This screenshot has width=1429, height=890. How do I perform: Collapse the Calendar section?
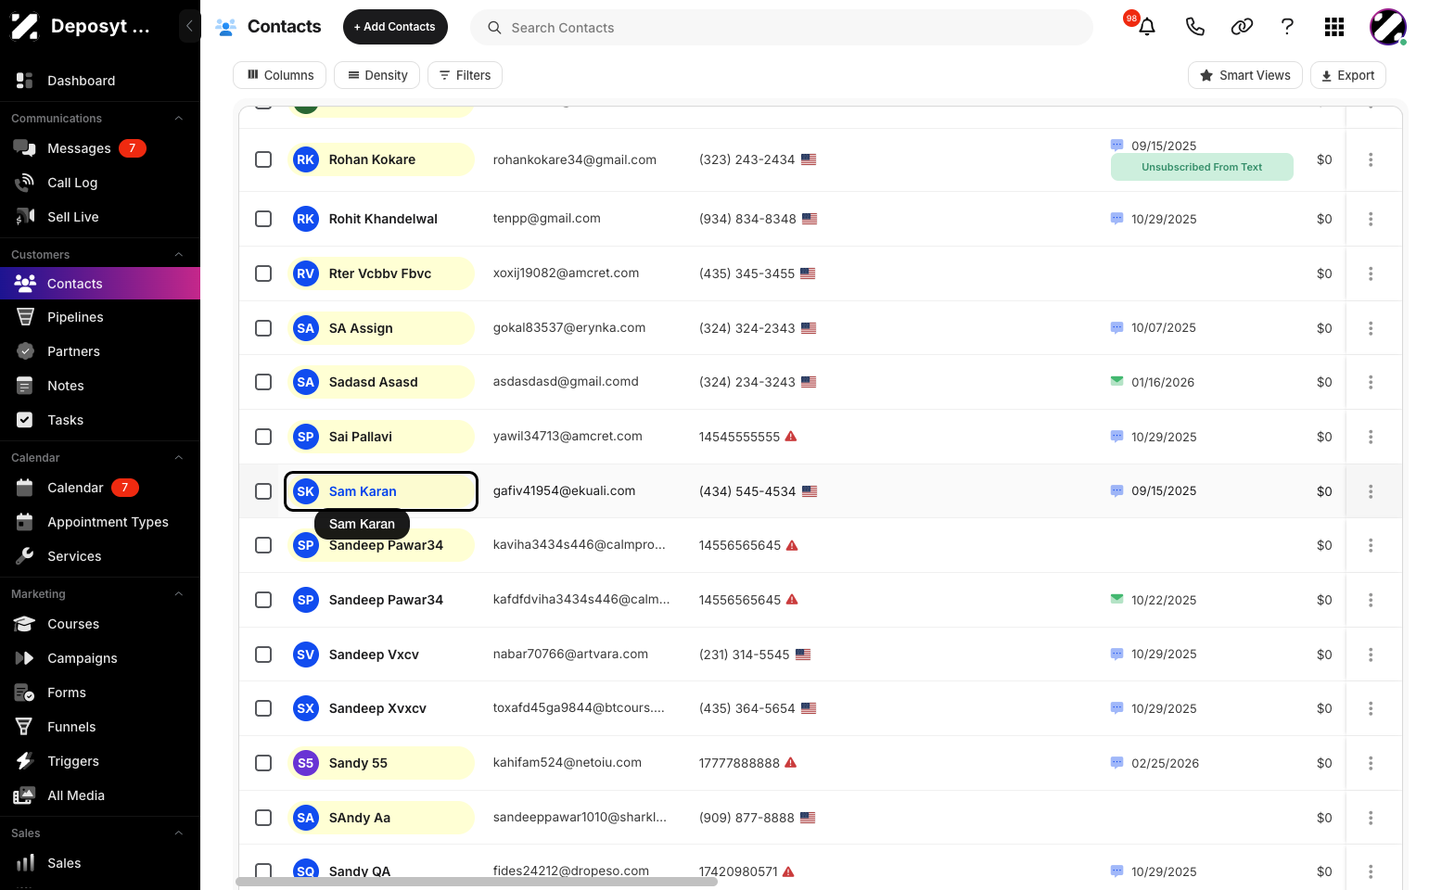(x=179, y=457)
